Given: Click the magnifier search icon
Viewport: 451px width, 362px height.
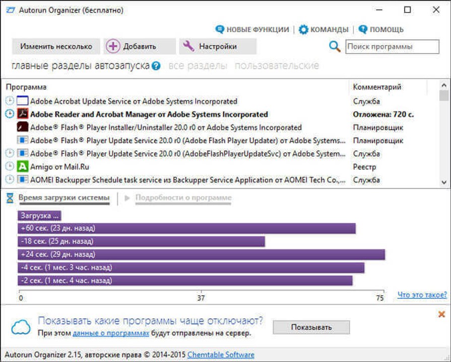Looking at the screenshot, I should (335, 46).
